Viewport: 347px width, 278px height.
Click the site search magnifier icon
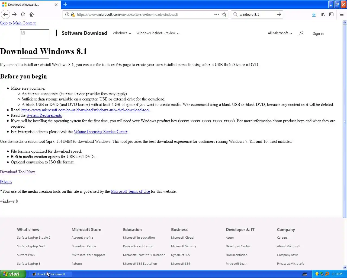point(301,33)
